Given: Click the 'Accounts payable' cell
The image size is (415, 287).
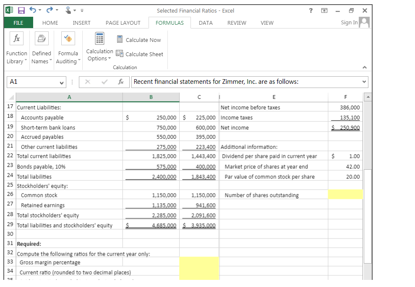Looking at the screenshot, I should (69, 117).
